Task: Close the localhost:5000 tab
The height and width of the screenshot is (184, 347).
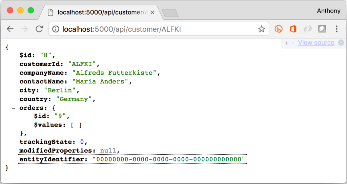Action: [x=152, y=12]
